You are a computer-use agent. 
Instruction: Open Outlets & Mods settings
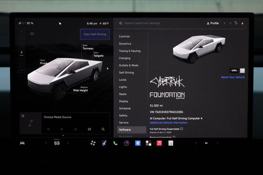(x=129, y=65)
